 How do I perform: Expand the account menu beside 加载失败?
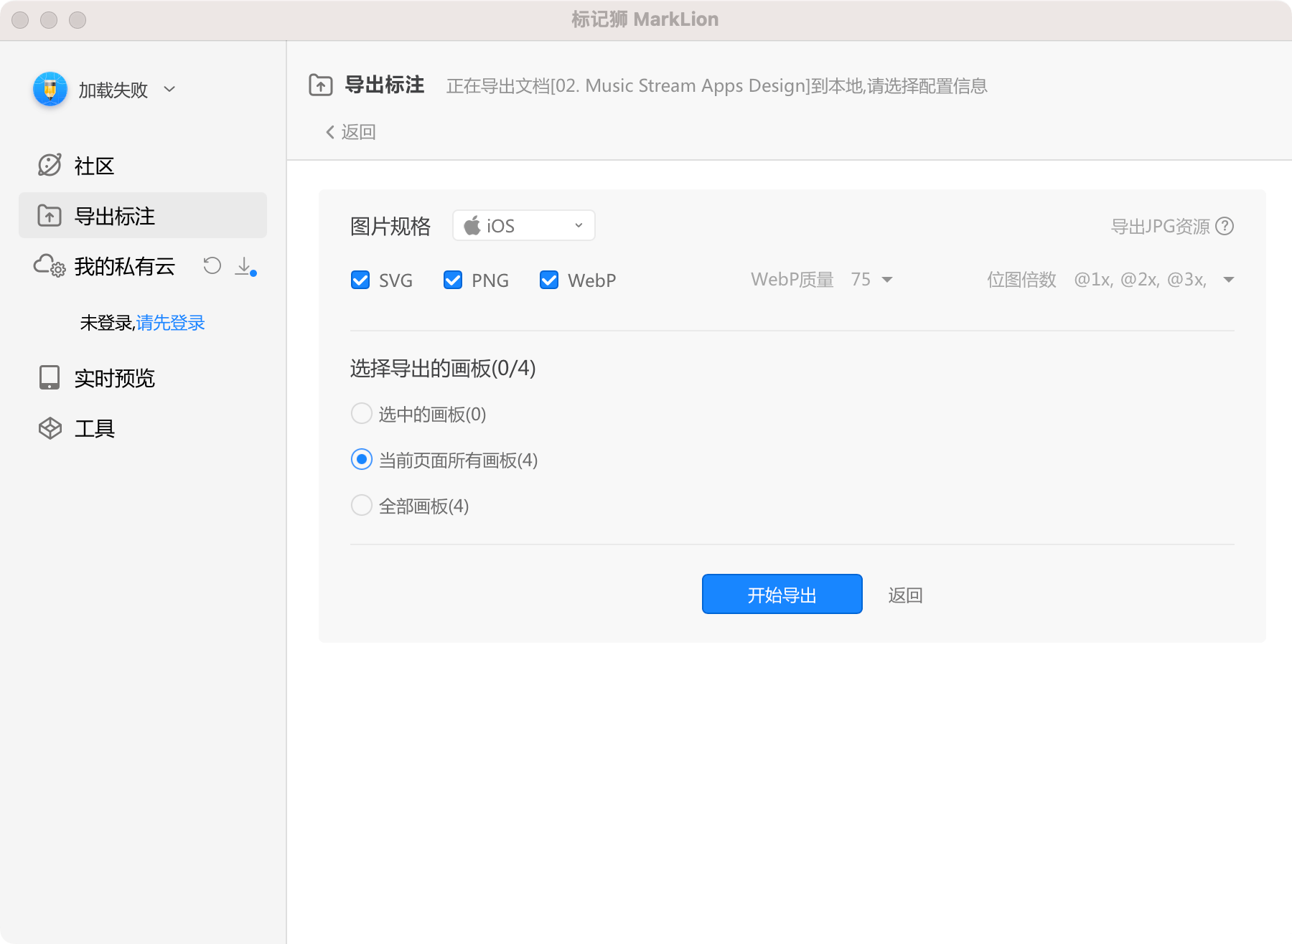tap(169, 90)
